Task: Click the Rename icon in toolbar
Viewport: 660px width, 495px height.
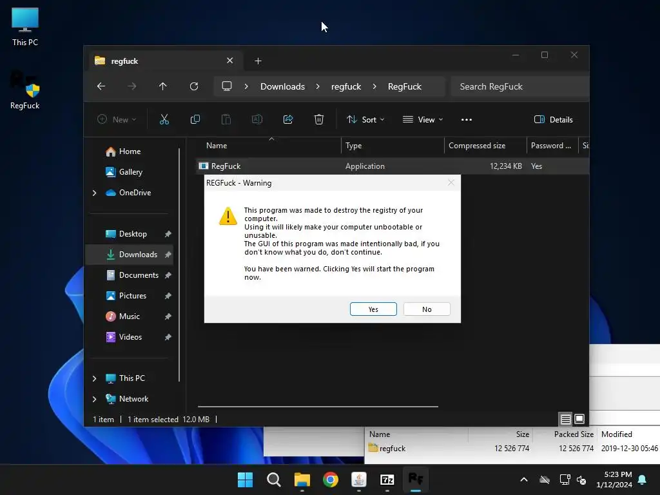Action: 257,119
